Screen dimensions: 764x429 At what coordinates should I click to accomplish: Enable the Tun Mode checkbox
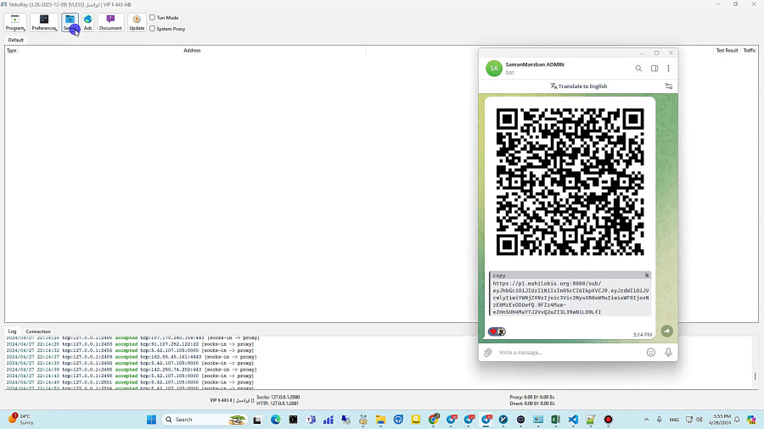point(153,18)
